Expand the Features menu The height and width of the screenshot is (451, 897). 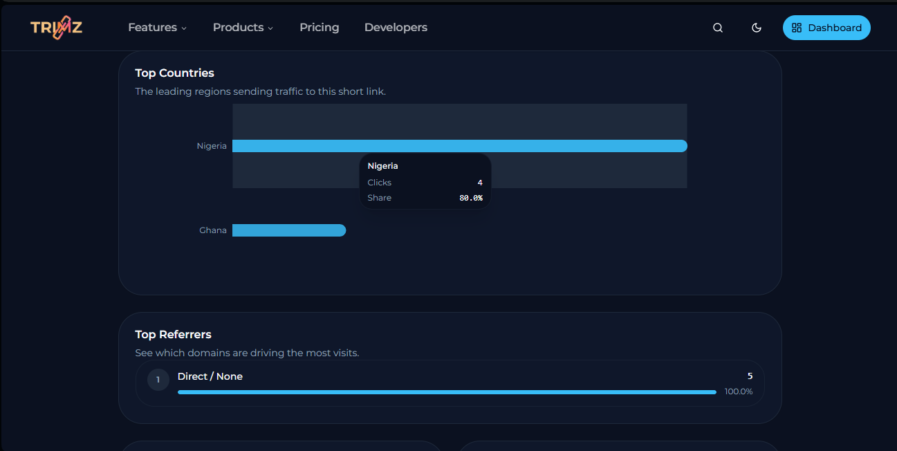coord(157,28)
